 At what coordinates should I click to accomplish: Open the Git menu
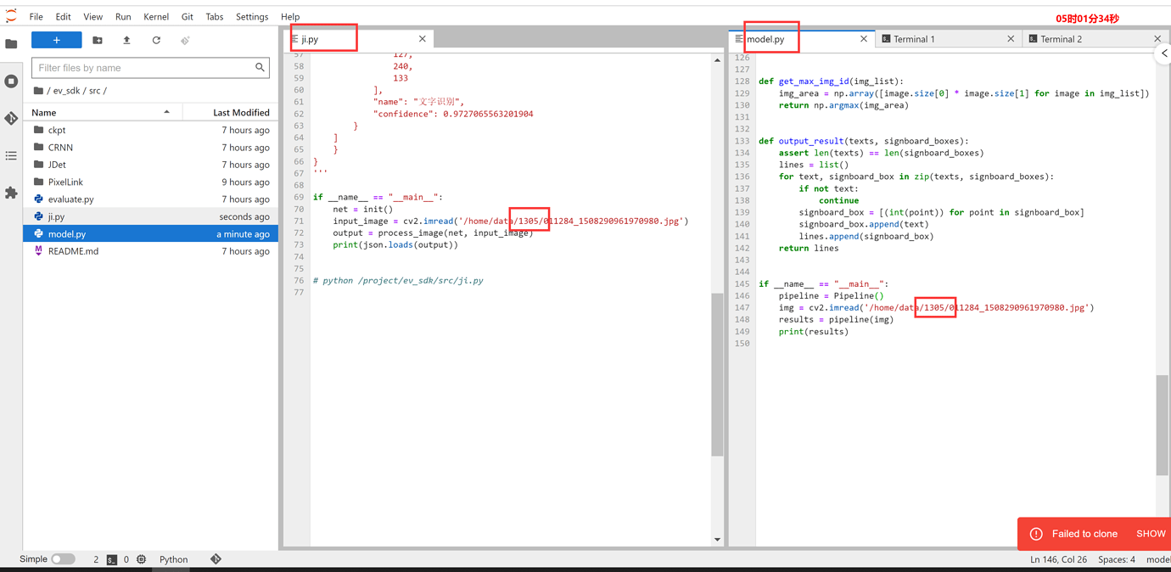point(187,17)
